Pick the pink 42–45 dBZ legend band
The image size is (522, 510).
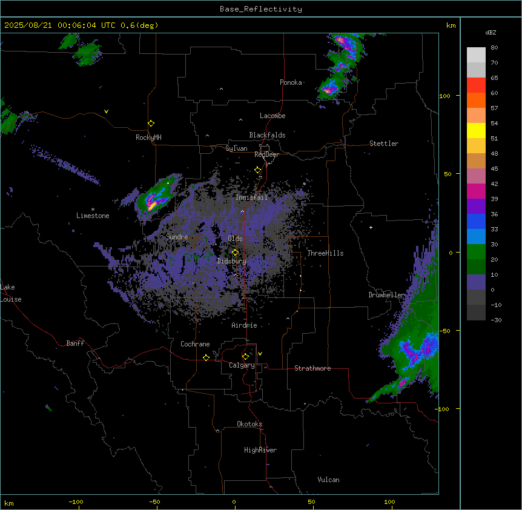click(476, 176)
